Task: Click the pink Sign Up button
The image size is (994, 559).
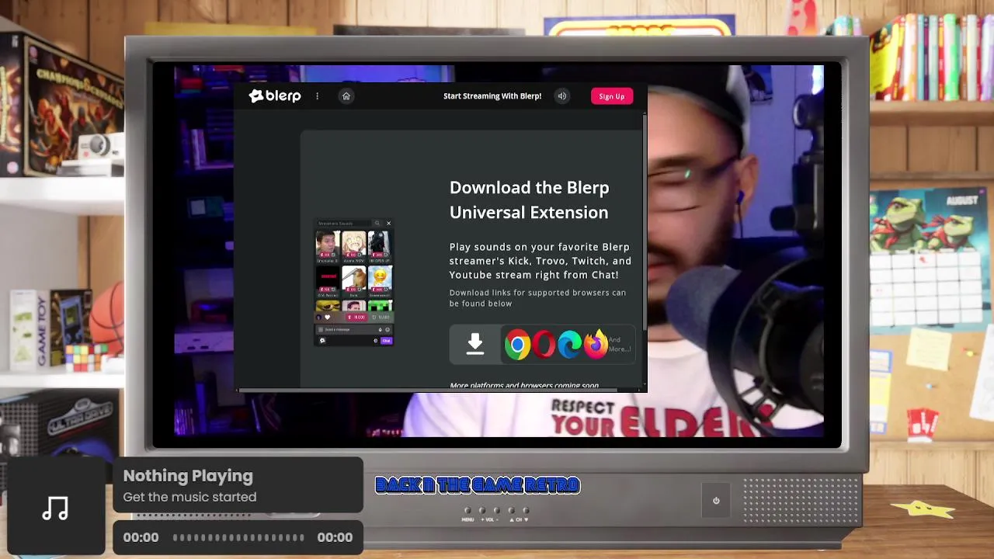Action: click(612, 96)
